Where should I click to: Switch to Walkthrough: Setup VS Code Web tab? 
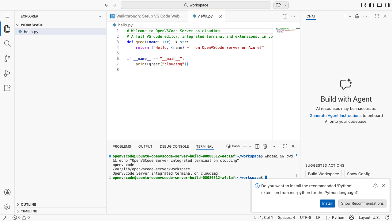[148, 16]
